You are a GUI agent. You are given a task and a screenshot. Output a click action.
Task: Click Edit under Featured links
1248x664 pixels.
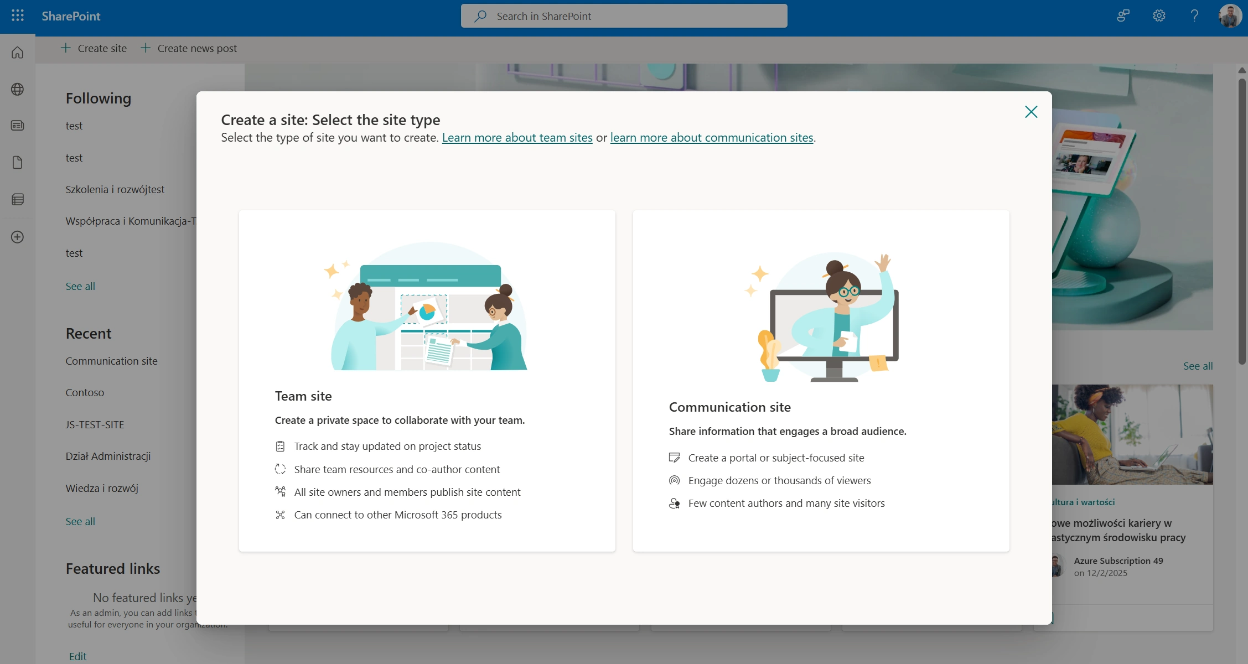click(x=77, y=656)
